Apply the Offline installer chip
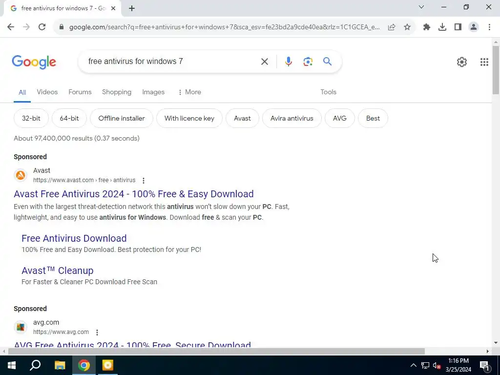The width and height of the screenshot is (500, 375). pyautogui.click(x=122, y=118)
